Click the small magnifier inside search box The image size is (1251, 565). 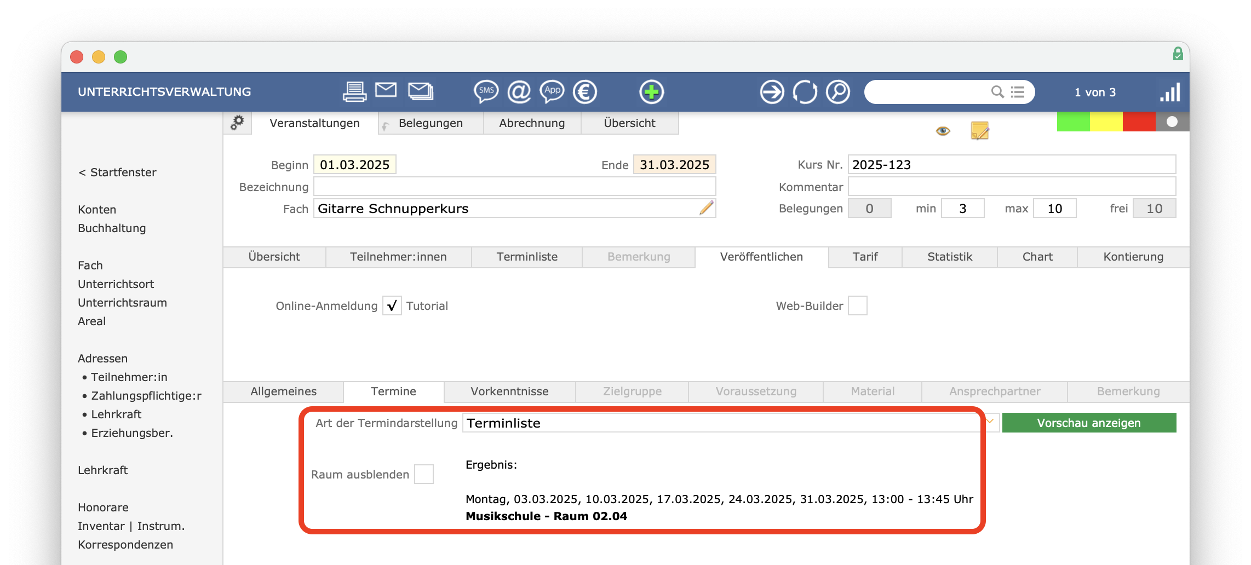pyautogui.click(x=998, y=92)
